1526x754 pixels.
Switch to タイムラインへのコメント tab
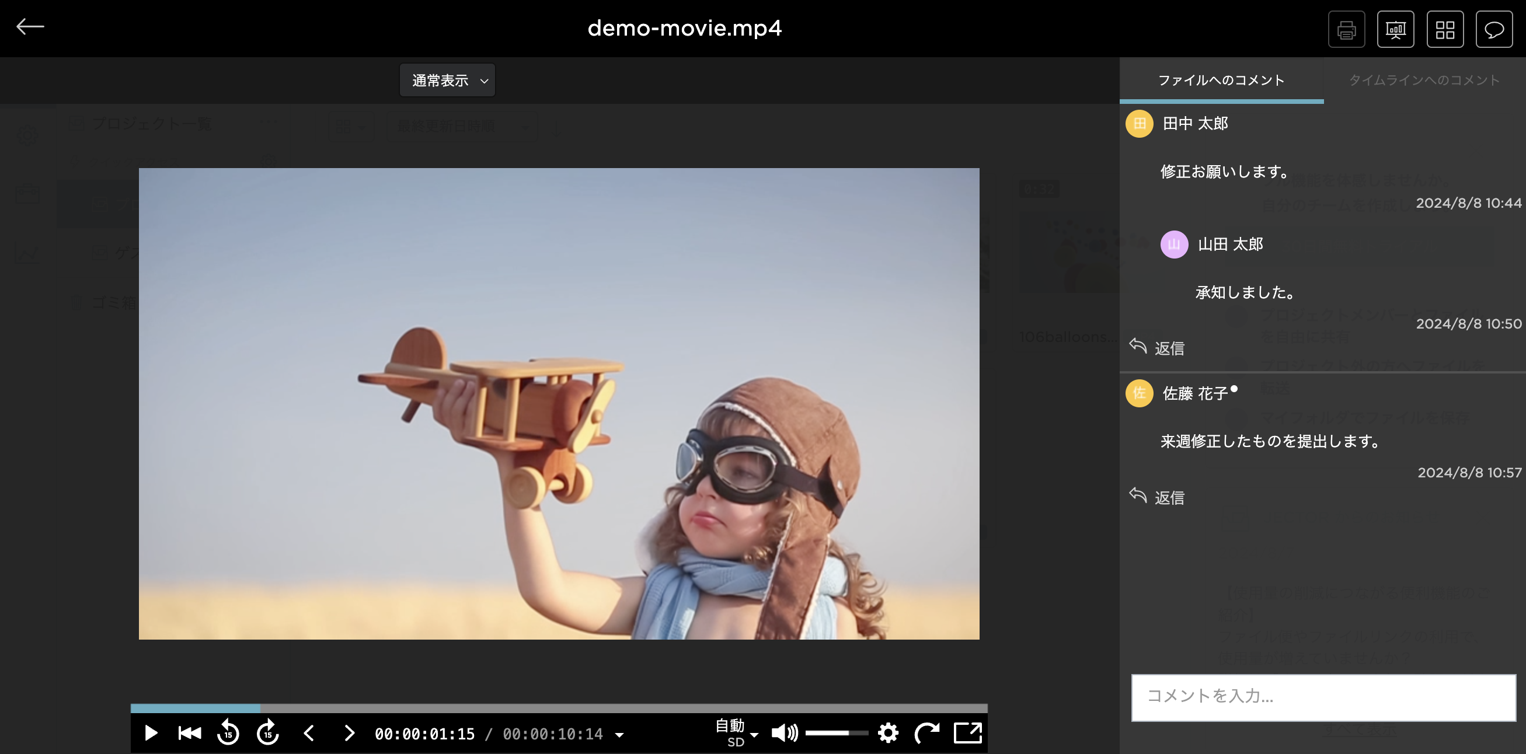pos(1423,80)
